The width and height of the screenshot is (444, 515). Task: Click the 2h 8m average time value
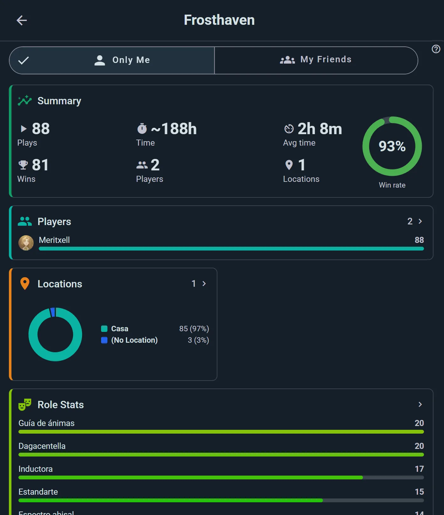click(320, 129)
